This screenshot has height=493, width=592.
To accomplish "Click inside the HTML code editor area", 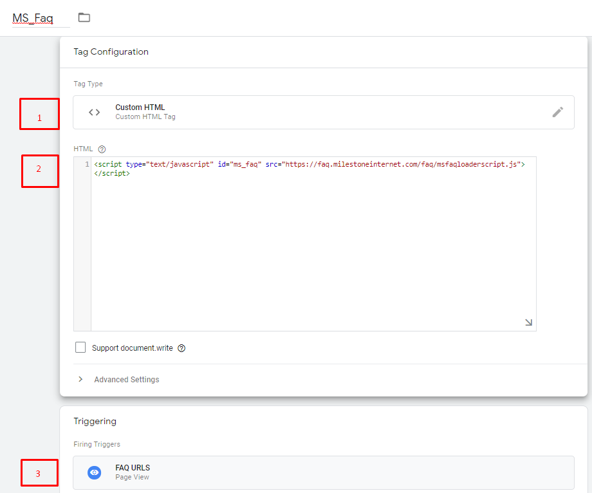I will [313, 244].
